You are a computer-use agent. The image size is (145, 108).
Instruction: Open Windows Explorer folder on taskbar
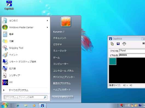pyautogui.click(x=26, y=106)
